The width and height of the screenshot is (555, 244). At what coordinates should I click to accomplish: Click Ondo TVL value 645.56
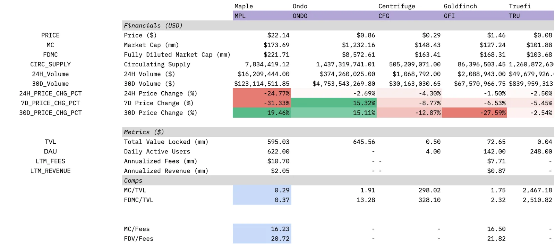point(364,142)
